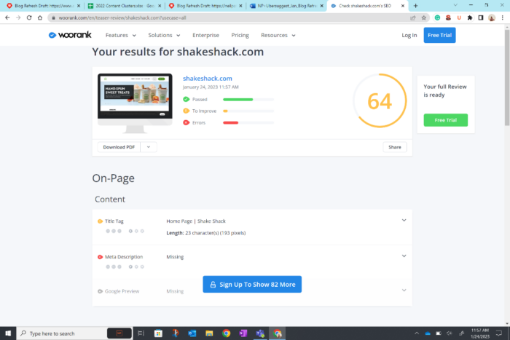Image resolution: width=510 pixels, height=340 pixels.
Task: Click the green Free Trial button
Action: click(446, 120)
